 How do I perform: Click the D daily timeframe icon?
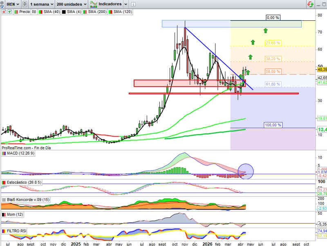point(25,4)
